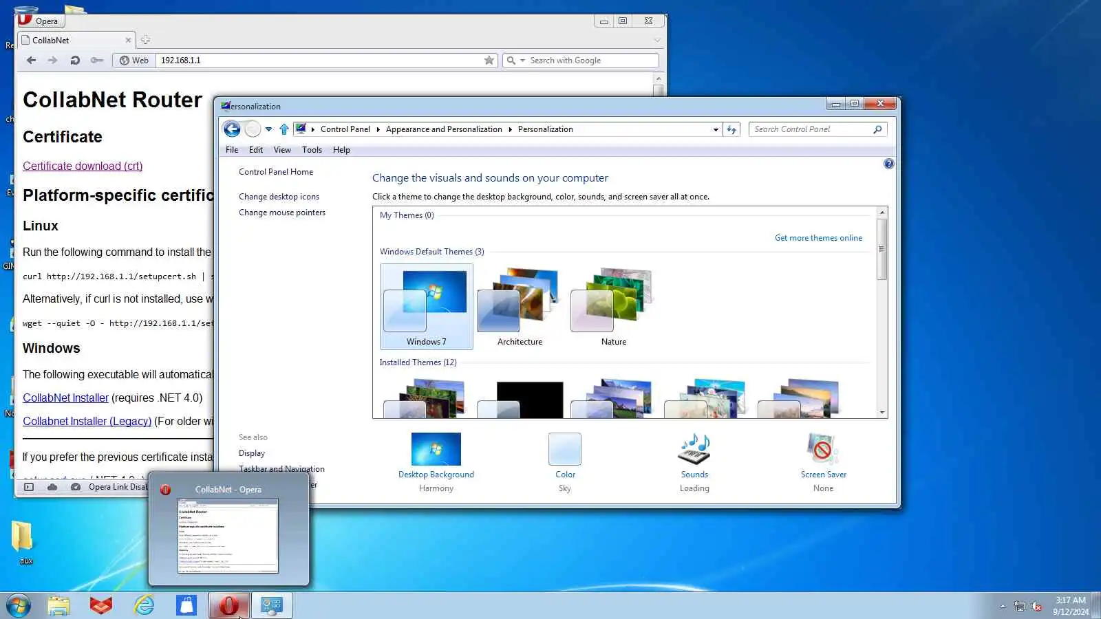Click the Web security badge in Opera
The width and height of the screenshot is (1101, 619).
coord(134,61)
